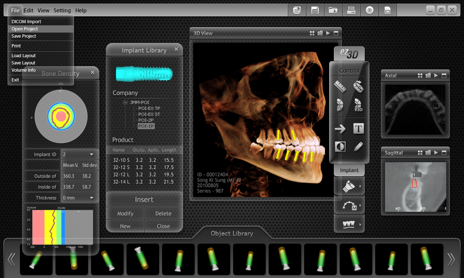Choose Print from File menu
This screenshot has height=278, width=464.
coord(41,46)
